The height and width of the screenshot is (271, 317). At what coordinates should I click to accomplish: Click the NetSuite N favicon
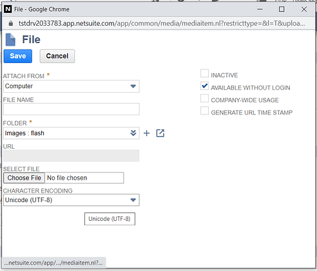point(8,9)
